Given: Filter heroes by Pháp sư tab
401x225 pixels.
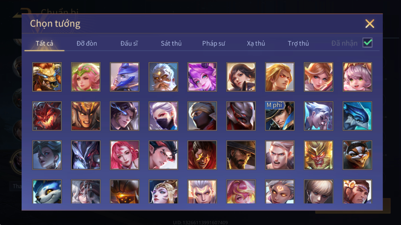Looking at the screenshot, I should (x=213, y=43).
